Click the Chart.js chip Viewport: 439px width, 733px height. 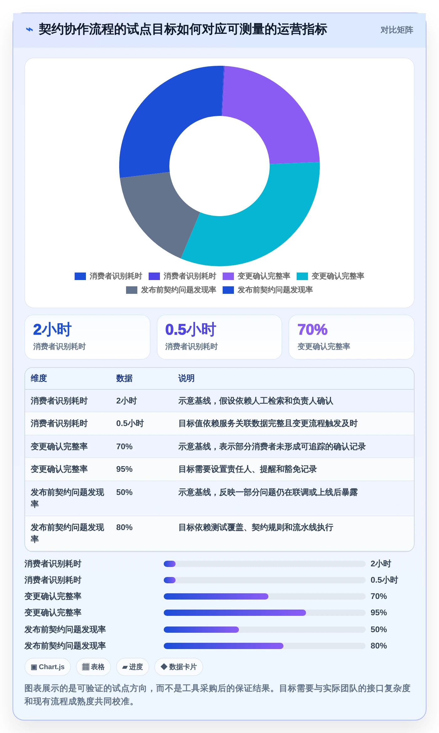[x=48, y=667]
